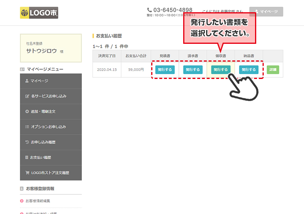Screen dimensions: 304x214
Task: Click the person icon in header マイページ button
Action: (257, 11)
